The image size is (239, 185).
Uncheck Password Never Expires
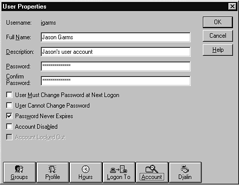click(9, 116)
